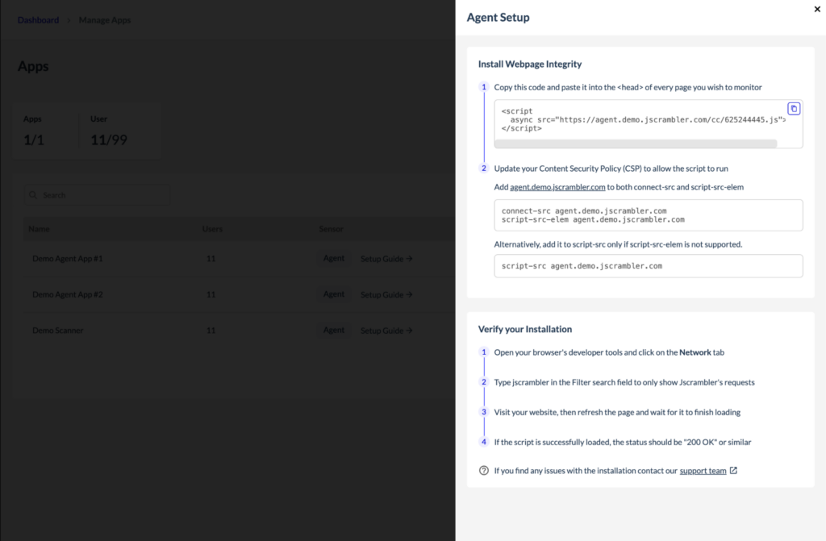The height and width of the screenshot is (541, 826).
Task: Click the external link icon beside support team
Action: 733,470
